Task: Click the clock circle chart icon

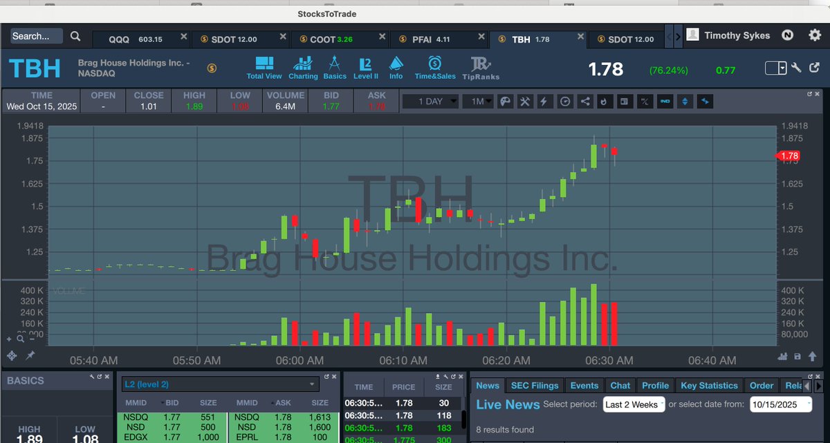Action: (565, 101)
